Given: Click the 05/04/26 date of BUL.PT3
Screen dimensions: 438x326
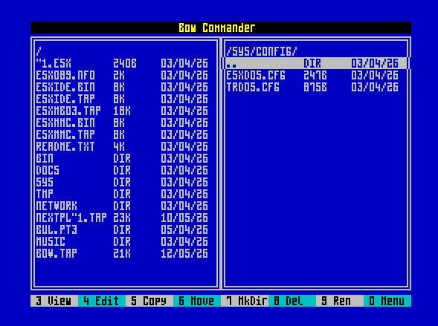Looking at the screenshot, I should coord(184,229).
